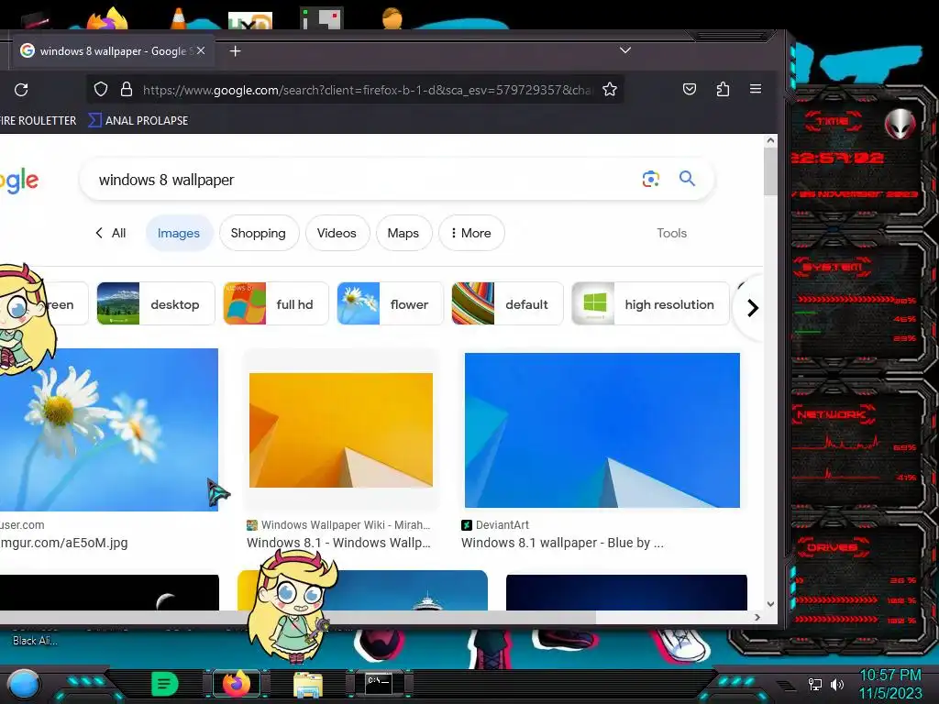Show more filter chips with right arrow
The width and height of the screenshot is (939, 704).
(x=752, y=308)
